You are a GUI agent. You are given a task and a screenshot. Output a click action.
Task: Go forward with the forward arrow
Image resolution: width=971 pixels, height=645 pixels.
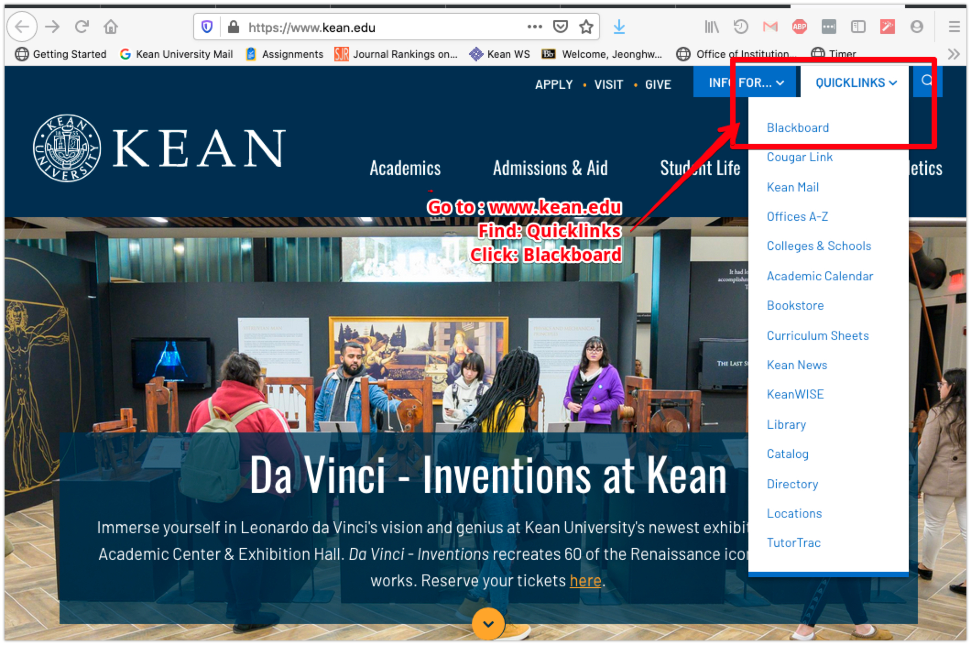click(52, 27)
